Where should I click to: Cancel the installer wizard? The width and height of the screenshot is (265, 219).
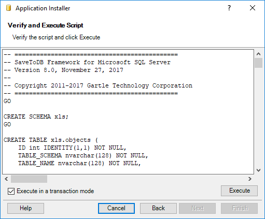[x=116, y=208]
